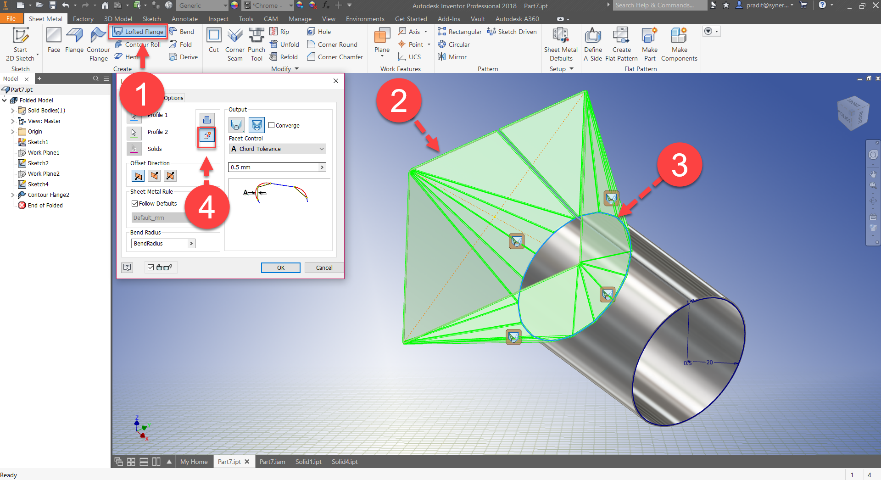Uncheck Follow Defaults under Sheet Metal Rule
The image size is (881, 480).
coord(134,203)
